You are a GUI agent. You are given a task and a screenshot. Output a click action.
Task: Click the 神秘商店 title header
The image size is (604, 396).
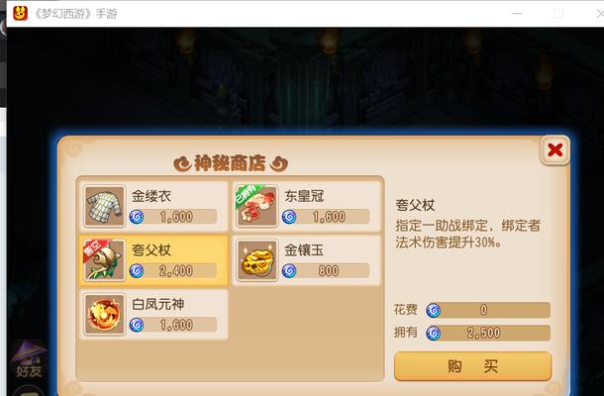[x=231, y=163]
